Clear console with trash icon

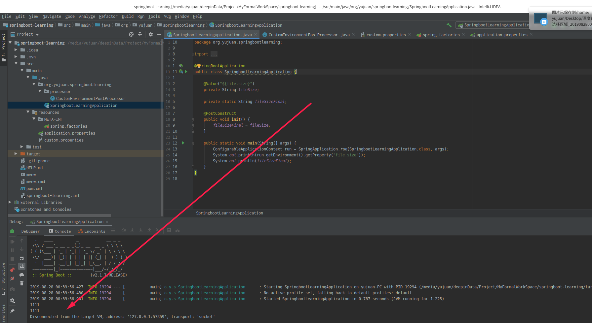(x=22, y=283)
